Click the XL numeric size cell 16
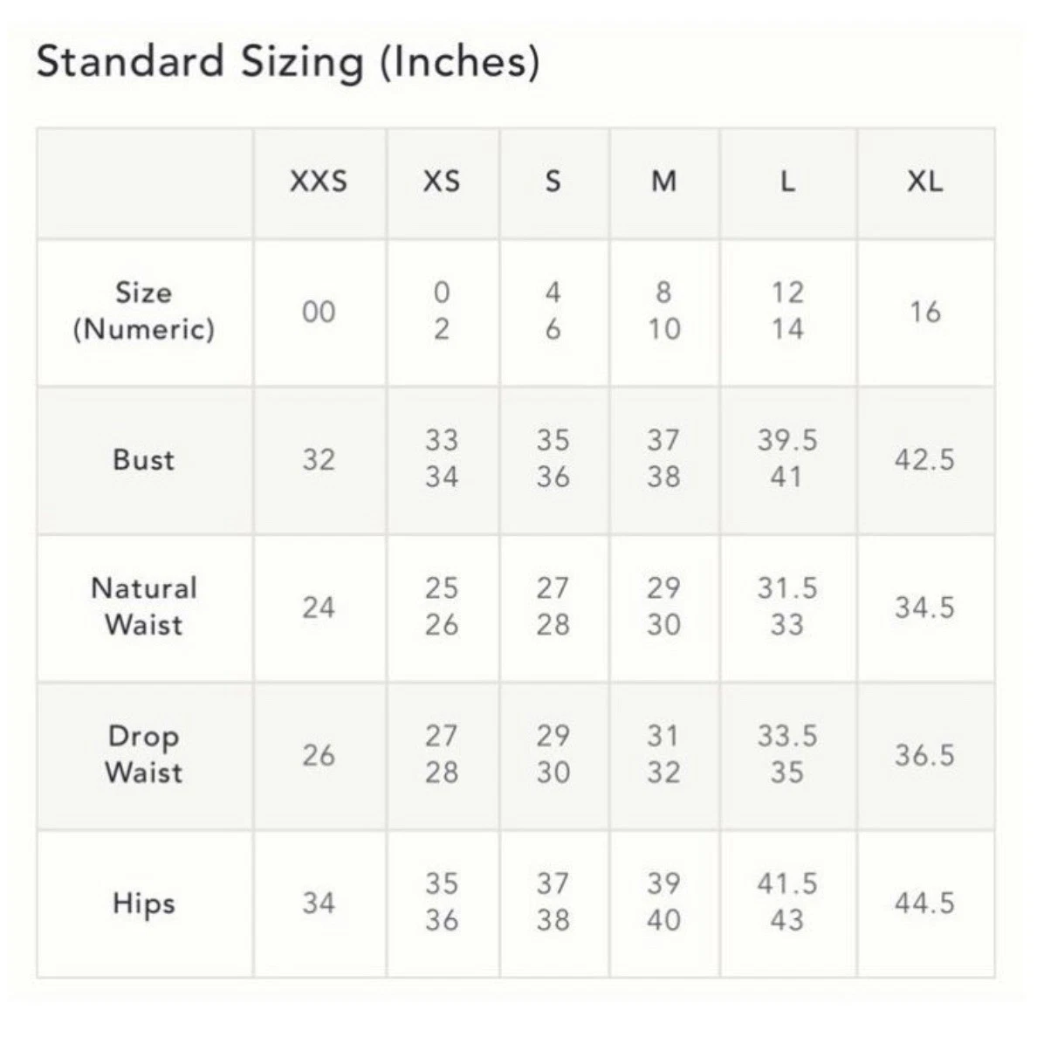 (x=924, y=312)
